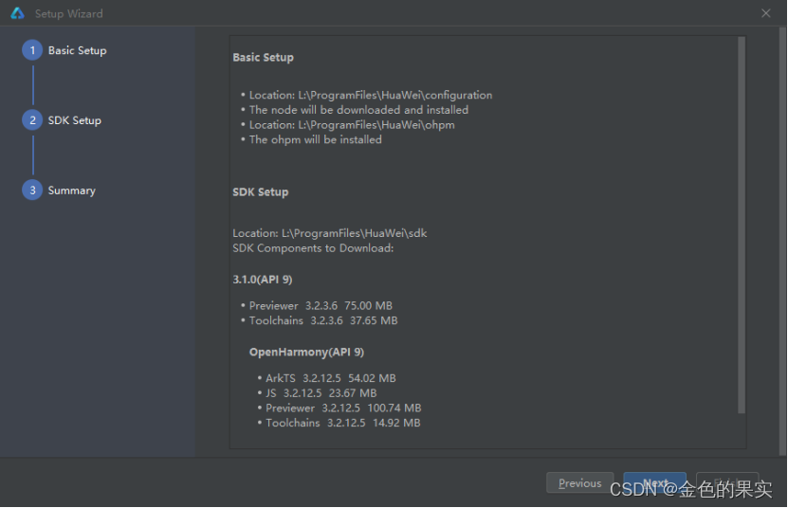Open the Summary step label
Screen dimensions: 788x508
pos(71,190)
